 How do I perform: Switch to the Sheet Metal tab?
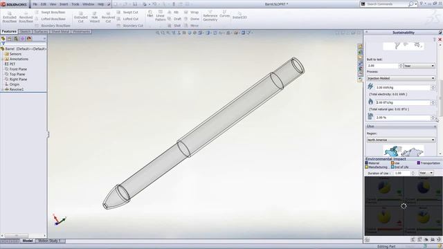coord(60,32)
